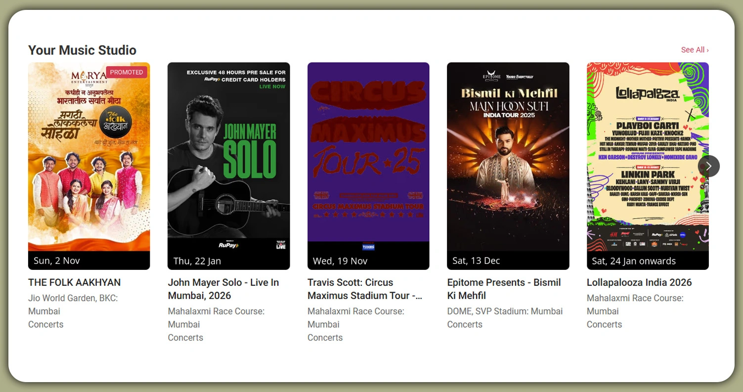Click the Wed, 19 Nov date strip
The width and height of the screenshot is (743, 392).
click(368, 261)
